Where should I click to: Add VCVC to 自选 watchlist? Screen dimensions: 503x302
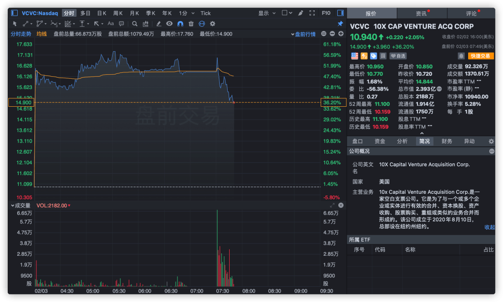point(398,56)
